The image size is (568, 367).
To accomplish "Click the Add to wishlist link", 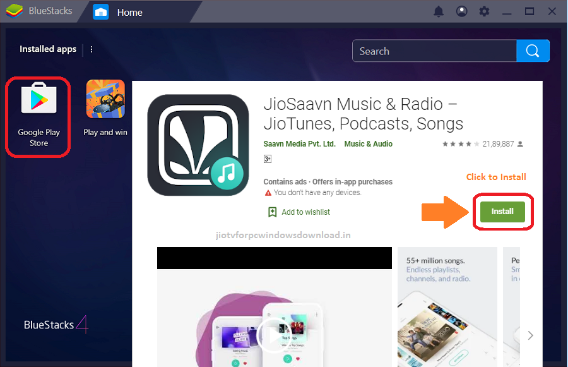I will tap(305, 212).
